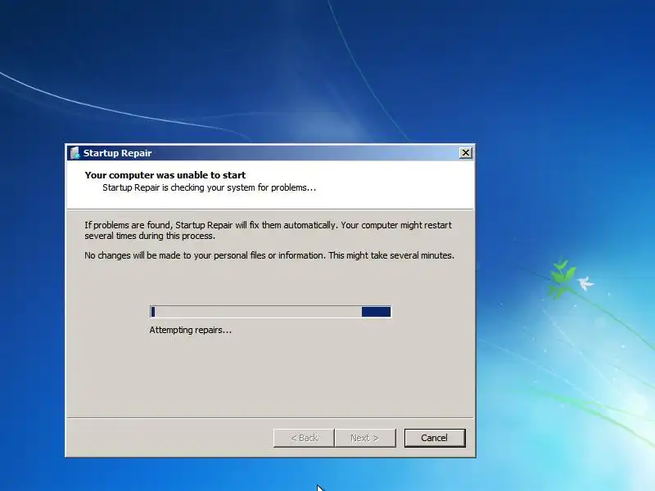Click the 'Startup Repair' title text

[x=117, y=153]
